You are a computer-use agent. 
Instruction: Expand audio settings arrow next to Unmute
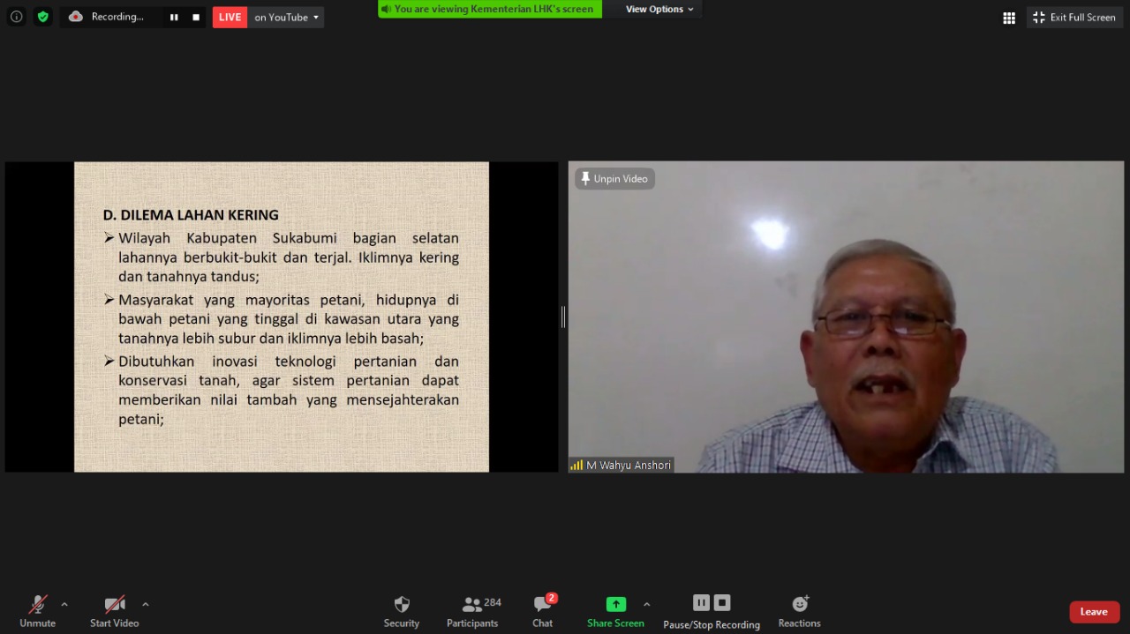(x=64, y=605)
